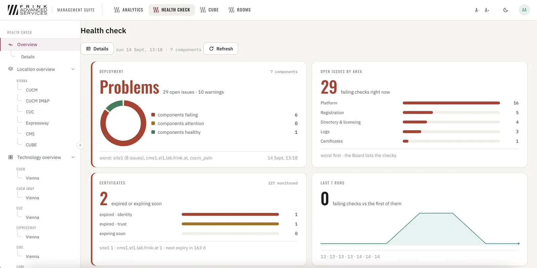
Task: Click 'next expiry in 163 d' footer text
Action: click(186, 248)
